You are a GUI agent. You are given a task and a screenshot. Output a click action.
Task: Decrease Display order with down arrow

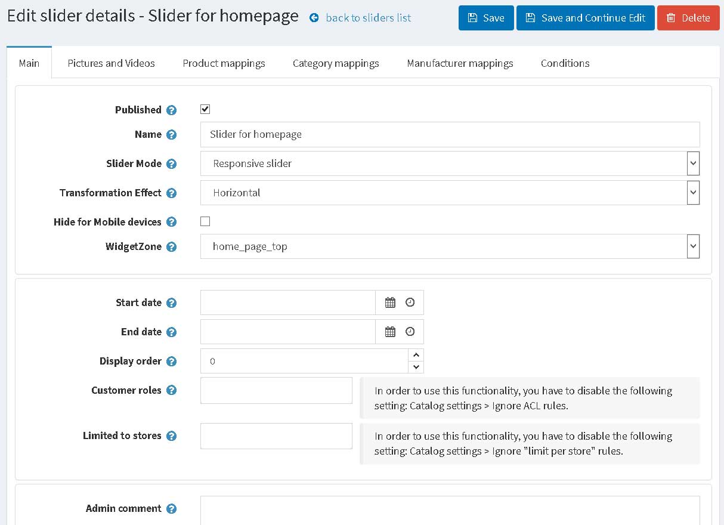416,367
